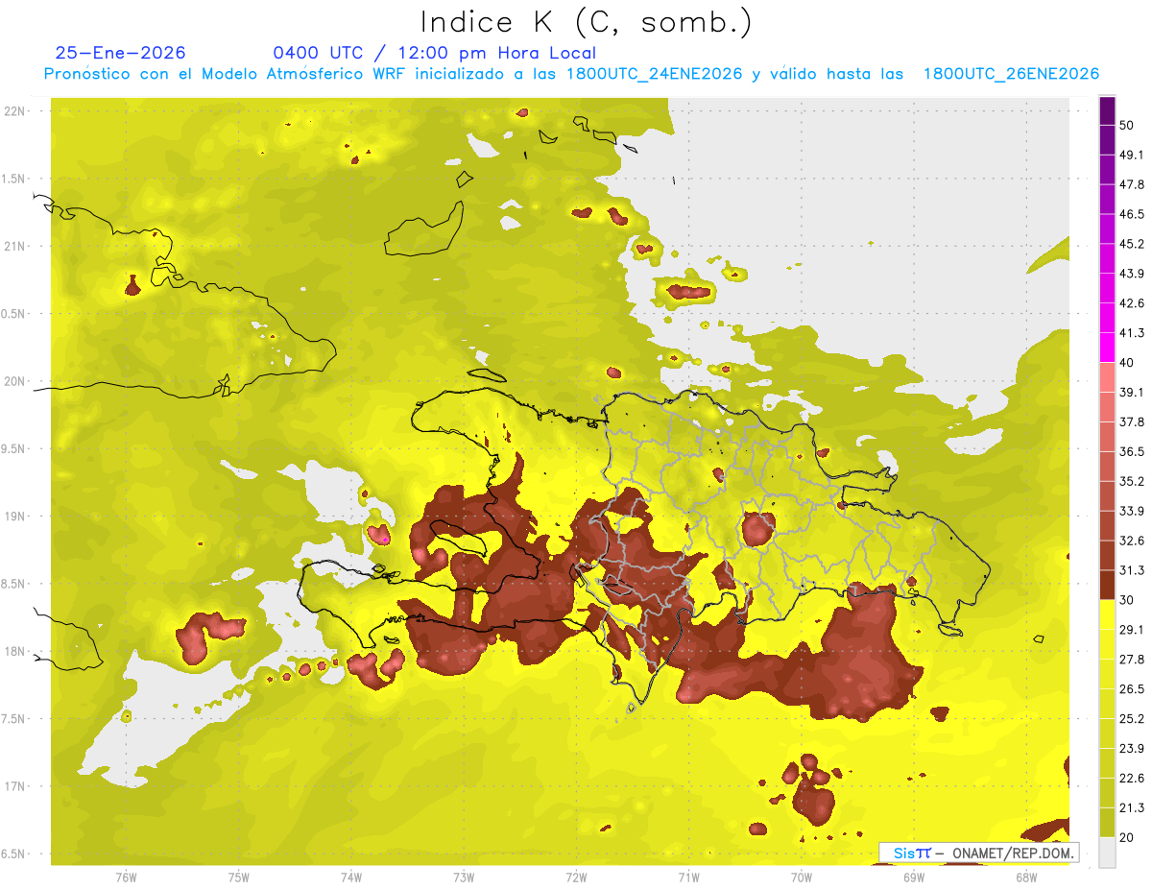Click "Pronóstico con el Modelo Atmosférico WRF" text
Viewport: 1152px width, 890px height.
226,74
